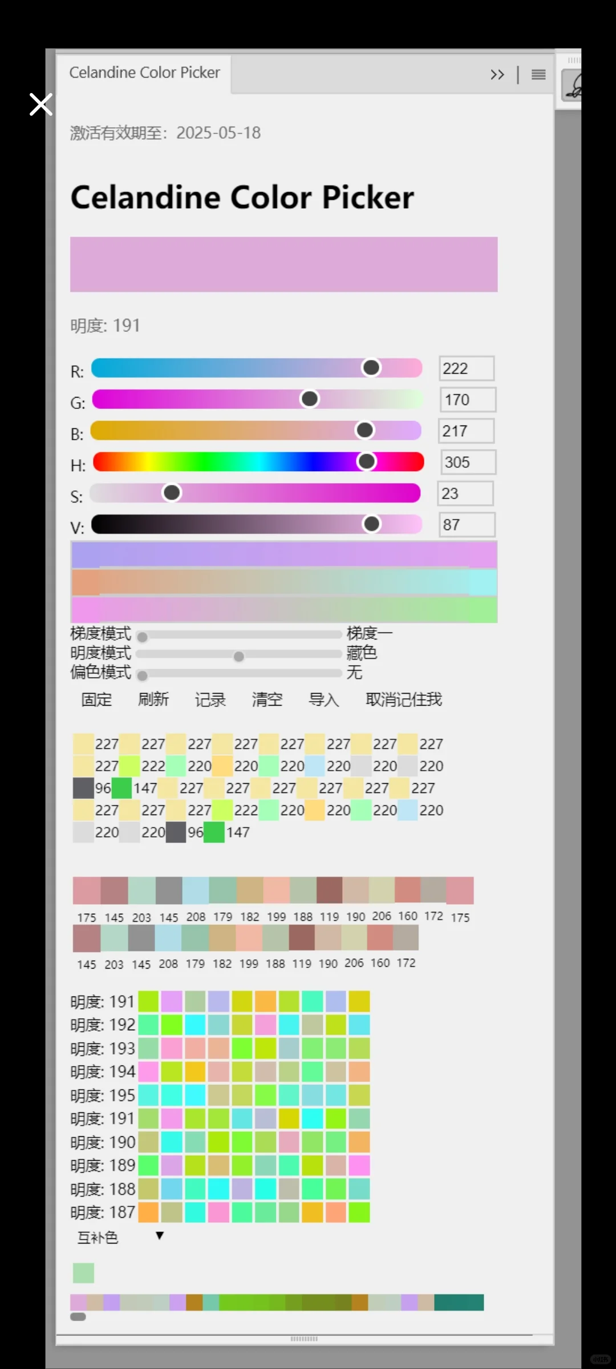Pick the first swatch in the 明度: 188 row
Image resolution: width=616 pixels, height=1369 pixels.
[x=148, y=1189]
